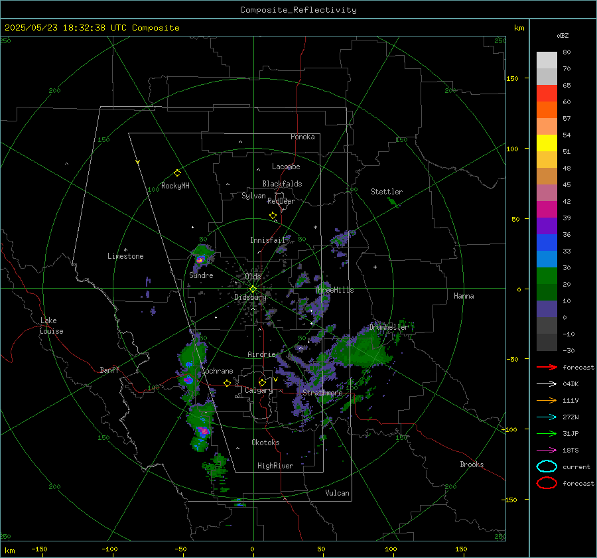Click the Limestone label
597x558 pixels.
(x=125, y=256)
